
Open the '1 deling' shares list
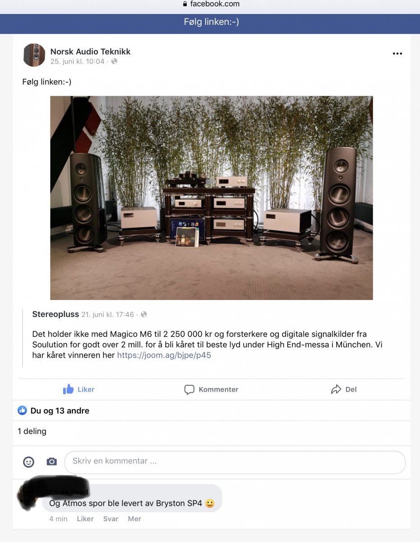32,431
